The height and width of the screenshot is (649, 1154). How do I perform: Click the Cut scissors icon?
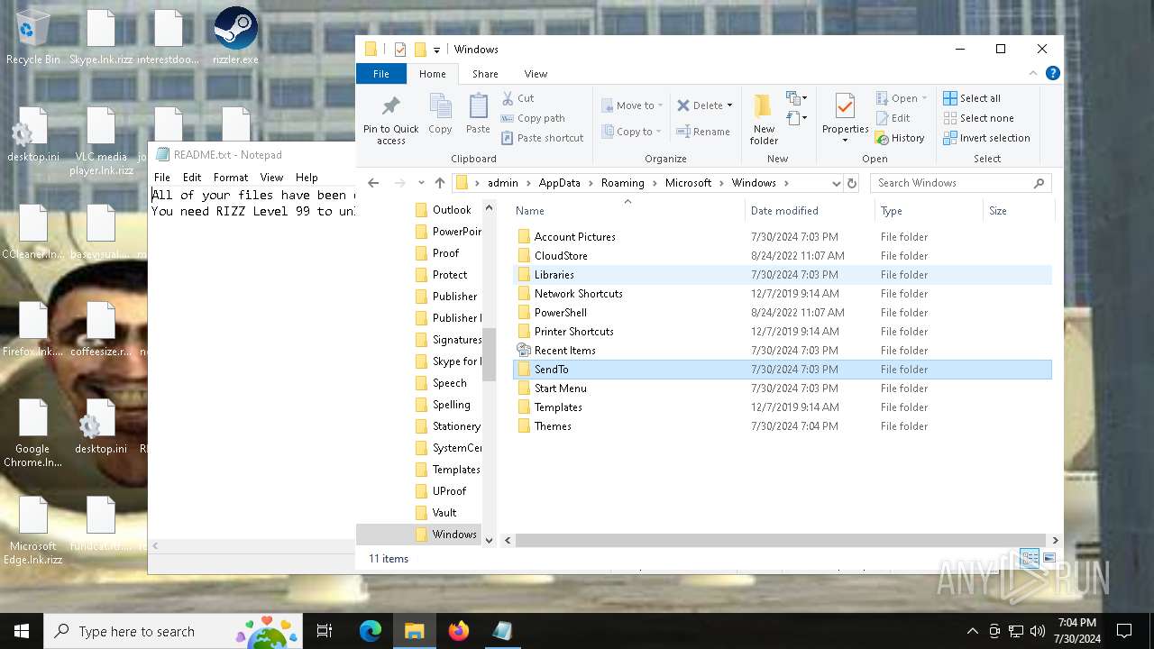tap(508, 97)
